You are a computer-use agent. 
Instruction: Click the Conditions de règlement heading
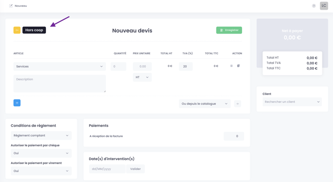tap(33, 126)
